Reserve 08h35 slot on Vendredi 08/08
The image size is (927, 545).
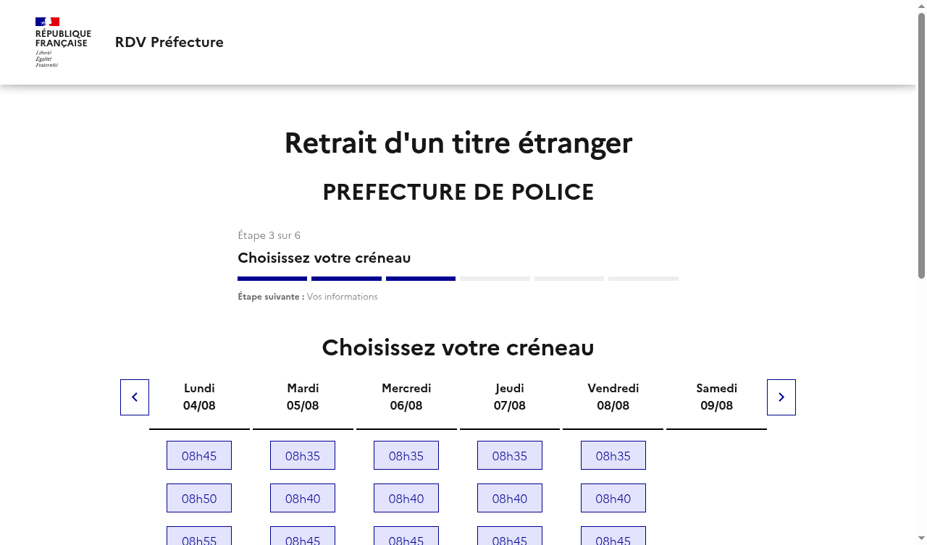tap(613, 455)
